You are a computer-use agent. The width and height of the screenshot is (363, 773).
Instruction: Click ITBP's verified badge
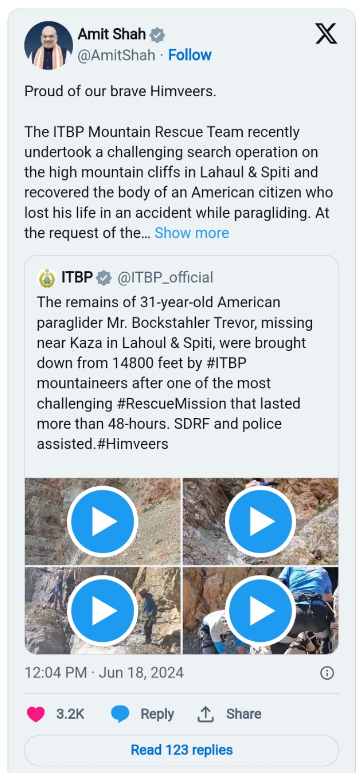[104, 278]
